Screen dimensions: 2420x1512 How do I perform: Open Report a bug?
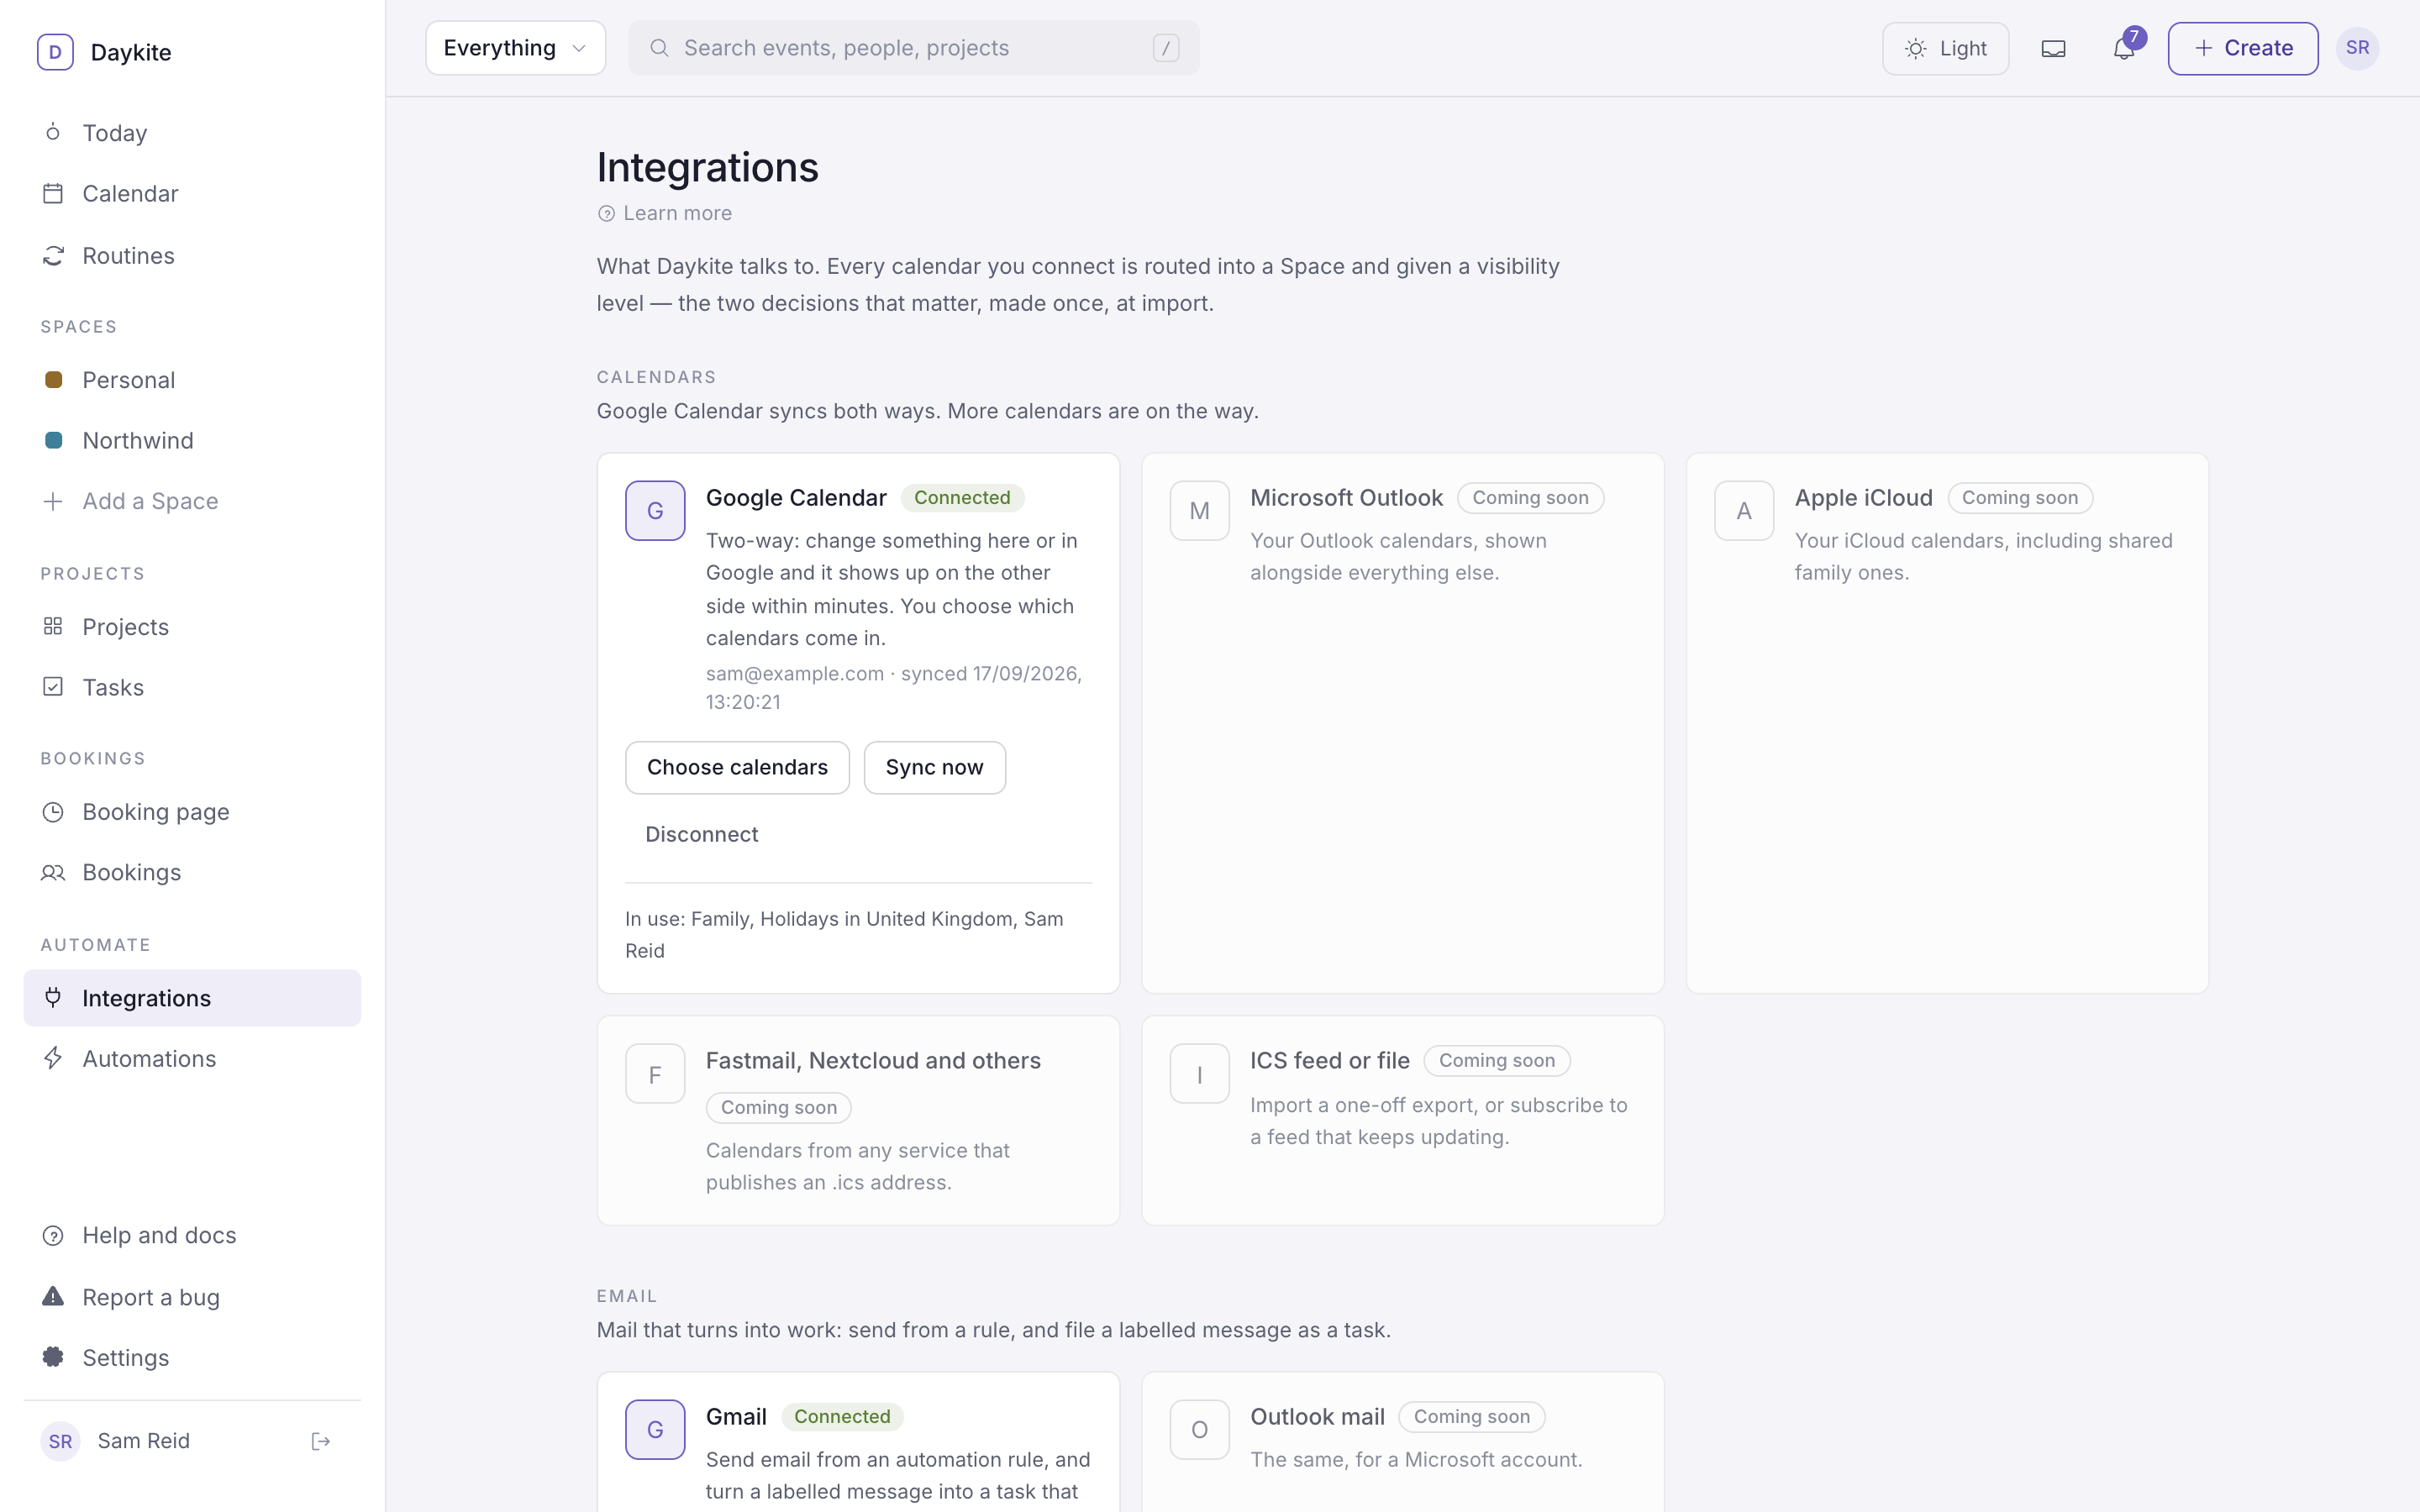[x=192, y=1298]
